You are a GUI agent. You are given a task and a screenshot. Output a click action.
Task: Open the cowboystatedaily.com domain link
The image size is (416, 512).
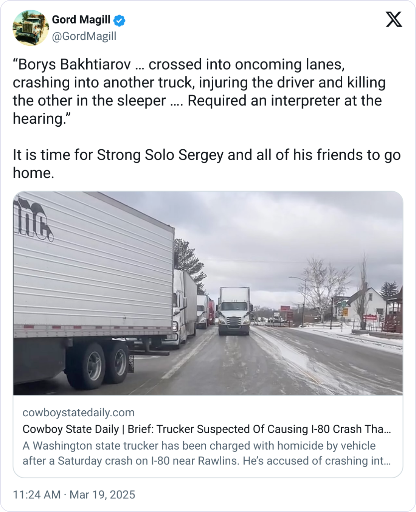[x=79, y=413]
